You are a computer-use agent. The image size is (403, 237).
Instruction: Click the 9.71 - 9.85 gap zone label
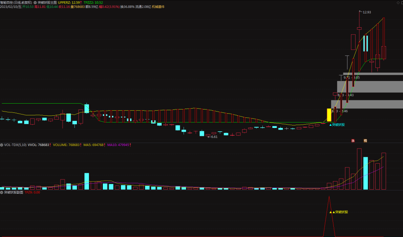pos(352,78)
